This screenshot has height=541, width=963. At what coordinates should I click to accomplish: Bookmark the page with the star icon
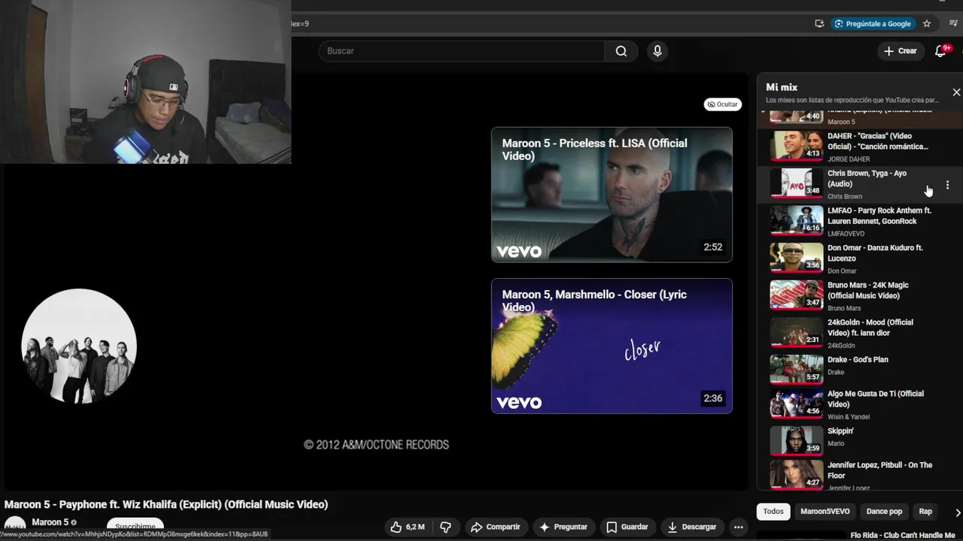pos(927,23)
